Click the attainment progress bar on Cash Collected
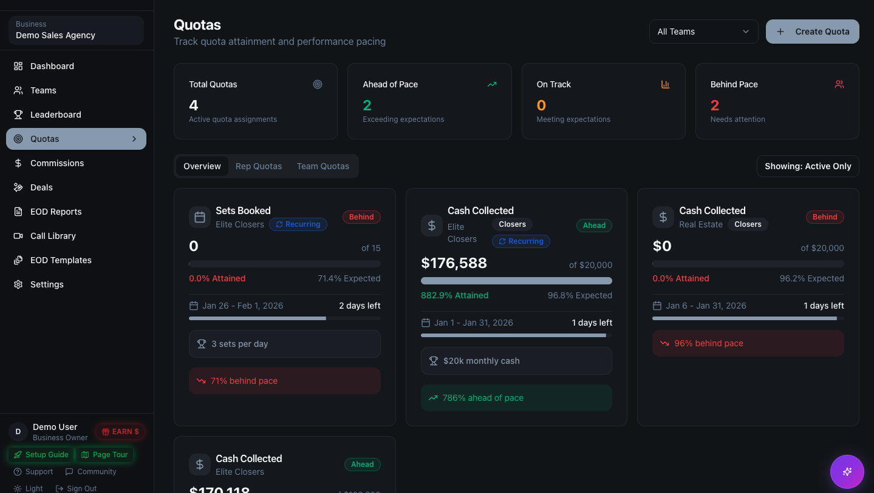This screenshot has height=493, width=874. pos(516,280)
